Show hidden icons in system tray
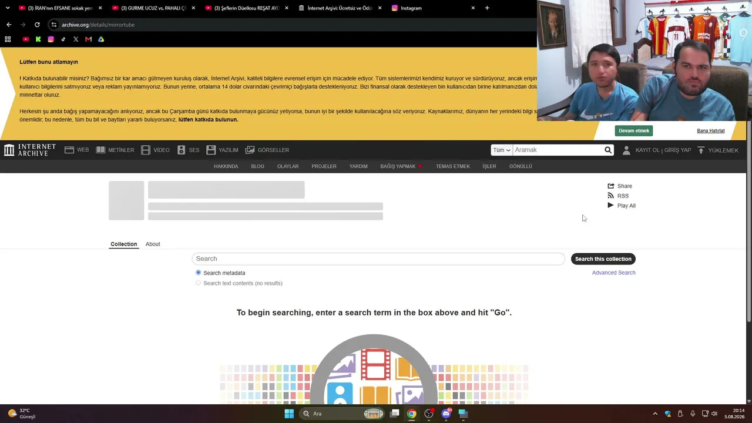This screenshot has width=752, height=423. tap(655, 414)
